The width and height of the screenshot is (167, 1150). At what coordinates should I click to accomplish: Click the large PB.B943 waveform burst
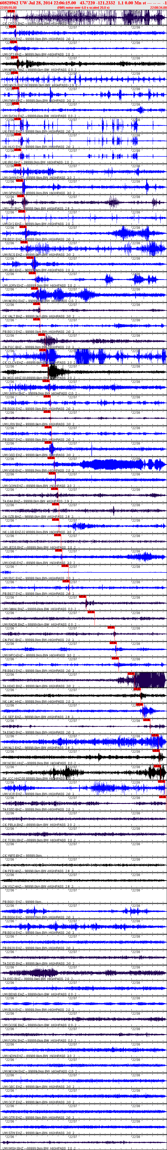[x=150, y=680]
